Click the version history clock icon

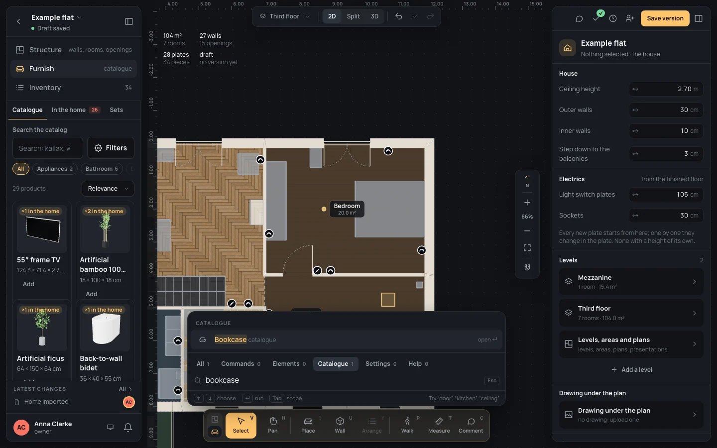point(613,18)
